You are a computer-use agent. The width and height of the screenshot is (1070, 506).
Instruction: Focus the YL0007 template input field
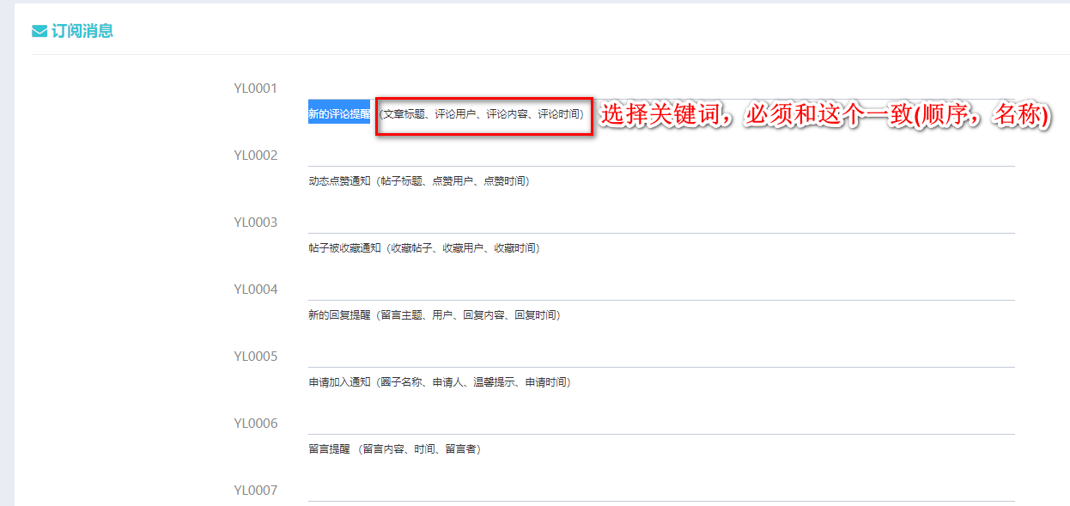(x=661, y=490)
